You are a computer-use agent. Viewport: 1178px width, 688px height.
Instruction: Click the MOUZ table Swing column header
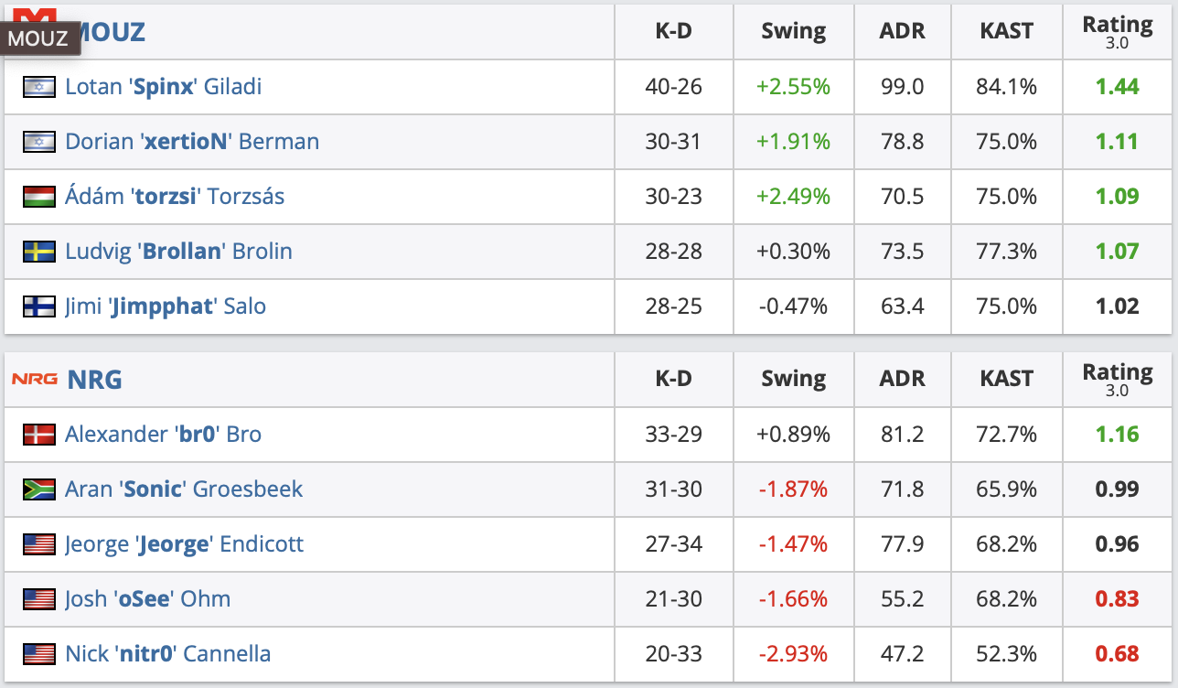pos(793,31)
